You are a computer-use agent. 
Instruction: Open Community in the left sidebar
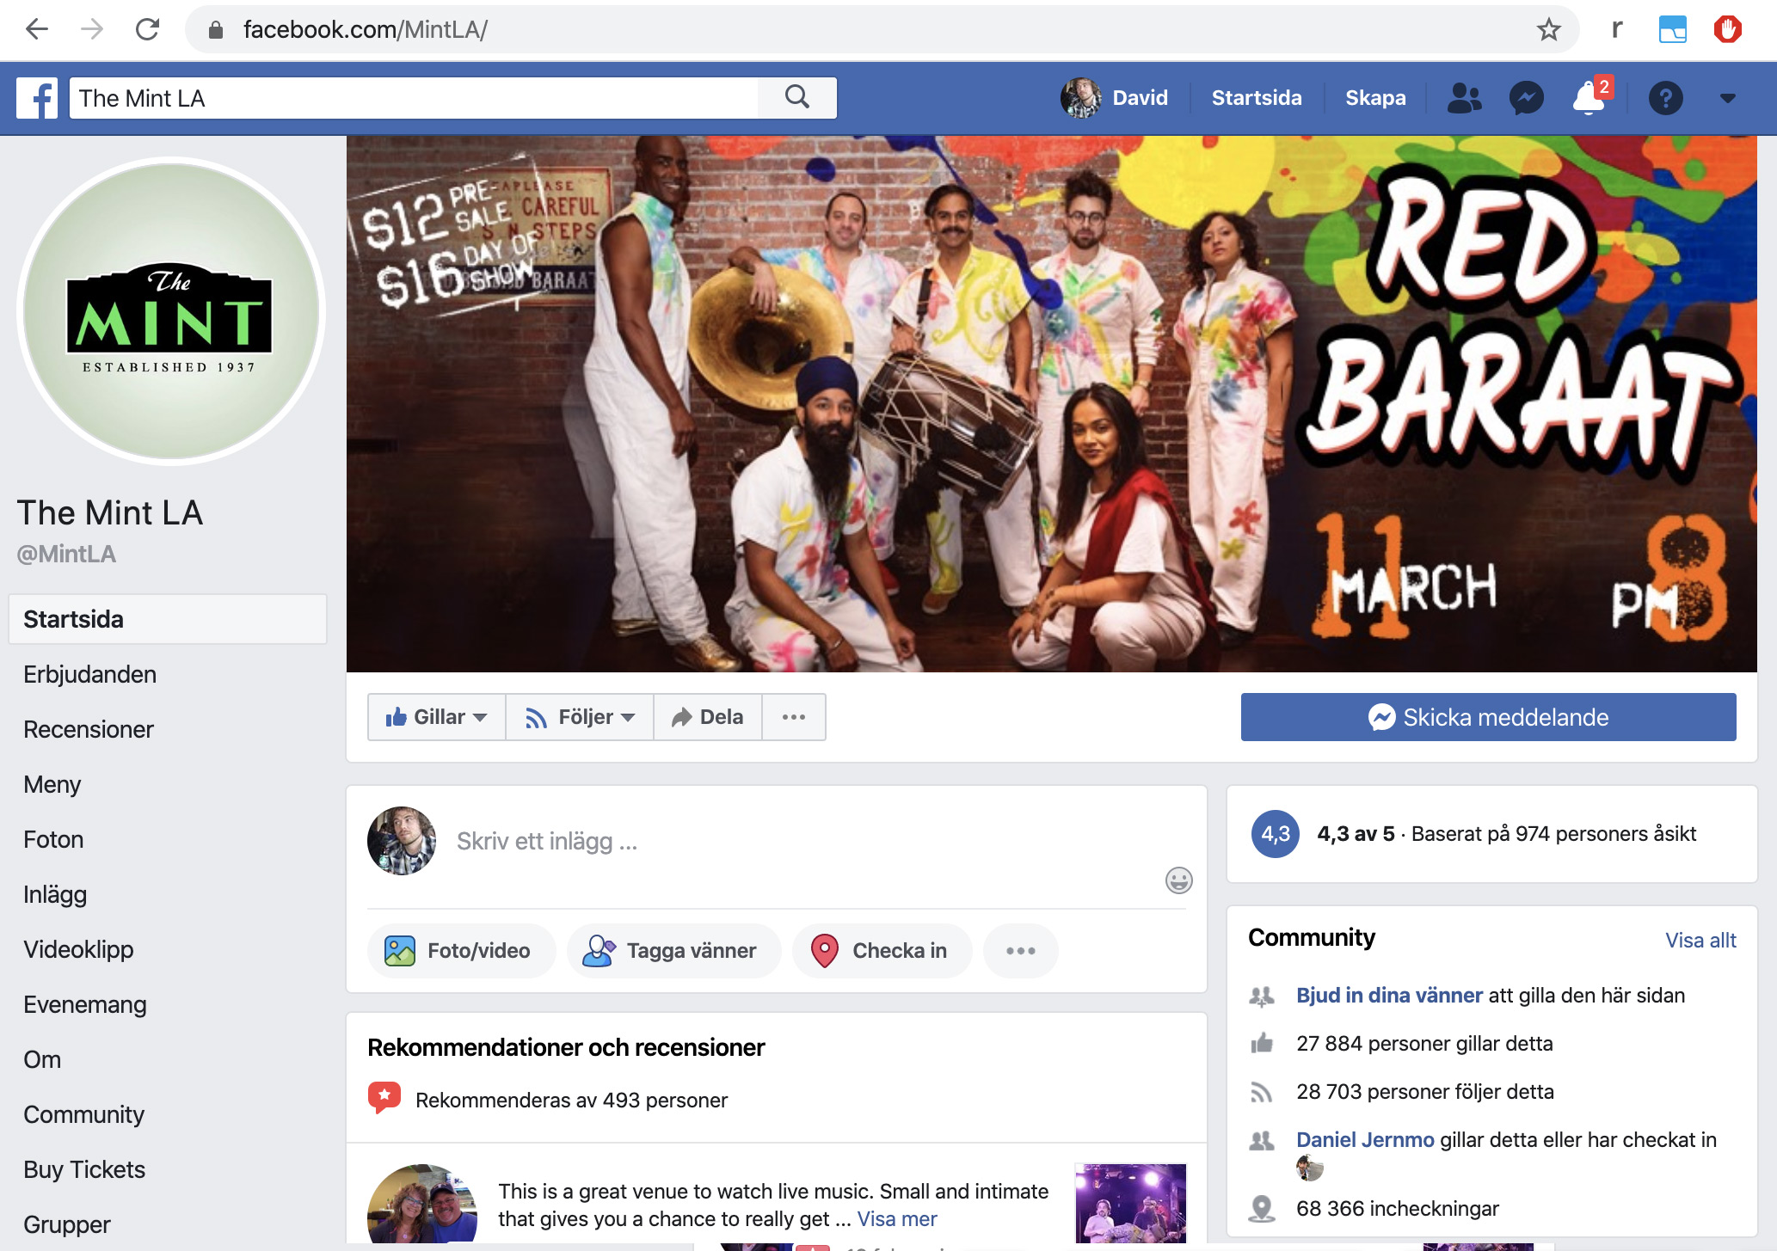(83, 1114)
